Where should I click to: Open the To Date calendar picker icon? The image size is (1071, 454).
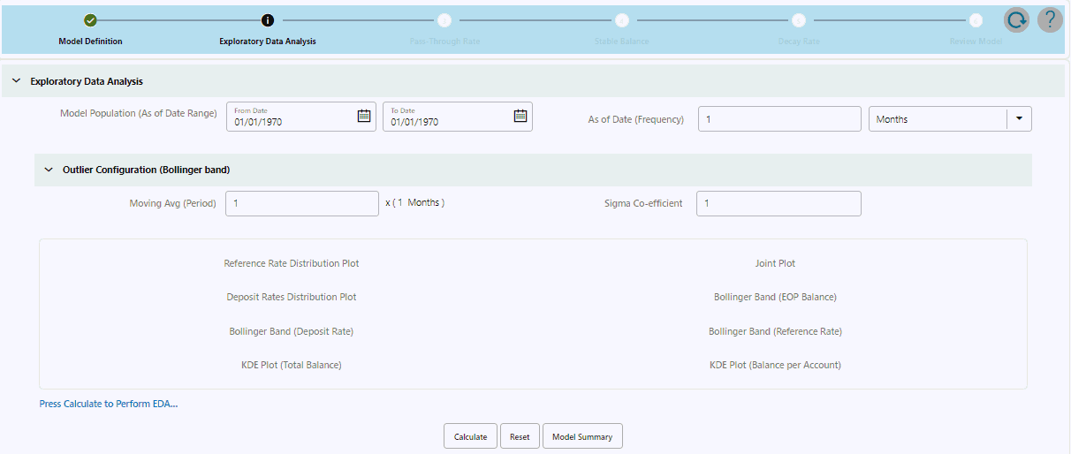click(520, 116)
